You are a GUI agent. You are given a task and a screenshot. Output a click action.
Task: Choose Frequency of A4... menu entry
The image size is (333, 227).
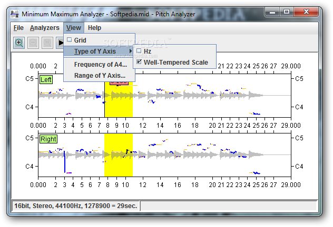coord(99,65)
